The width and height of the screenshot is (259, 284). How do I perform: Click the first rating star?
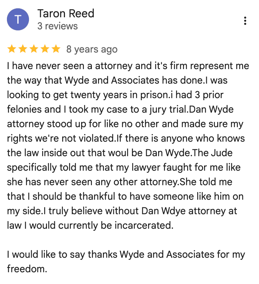click(12, 49)
